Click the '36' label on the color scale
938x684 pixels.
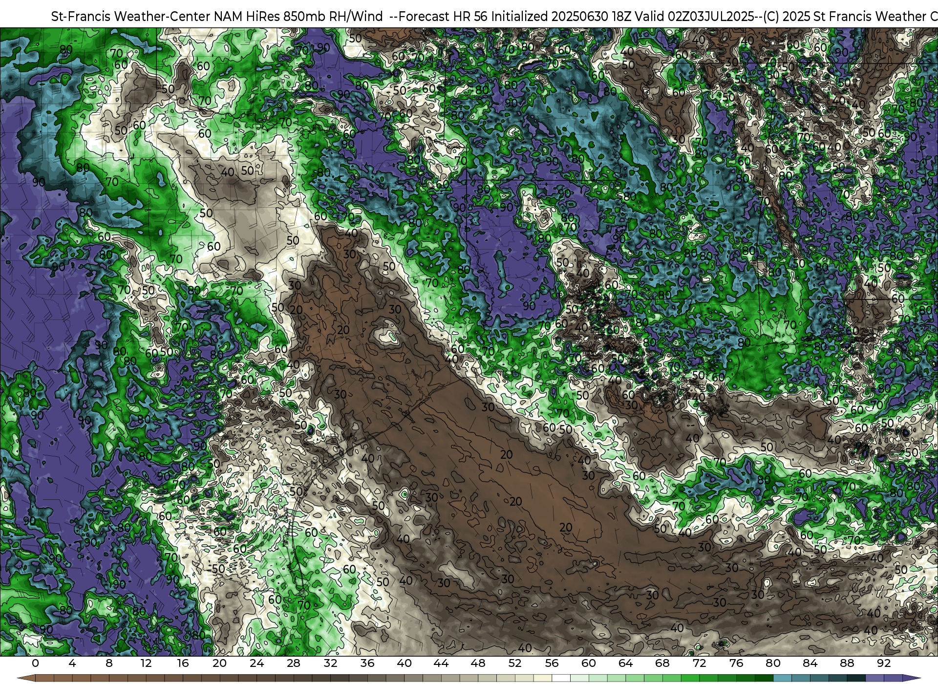(x=367, y=663)
